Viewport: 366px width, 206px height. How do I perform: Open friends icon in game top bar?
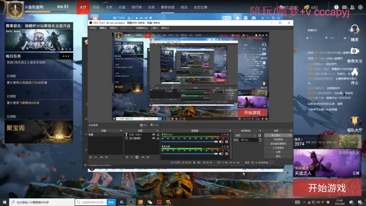tap(352, 7)
